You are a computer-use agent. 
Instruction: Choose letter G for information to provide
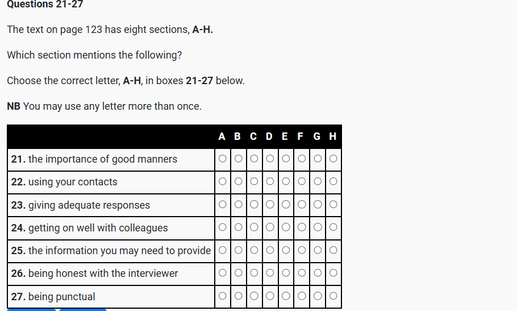(317, 250)
